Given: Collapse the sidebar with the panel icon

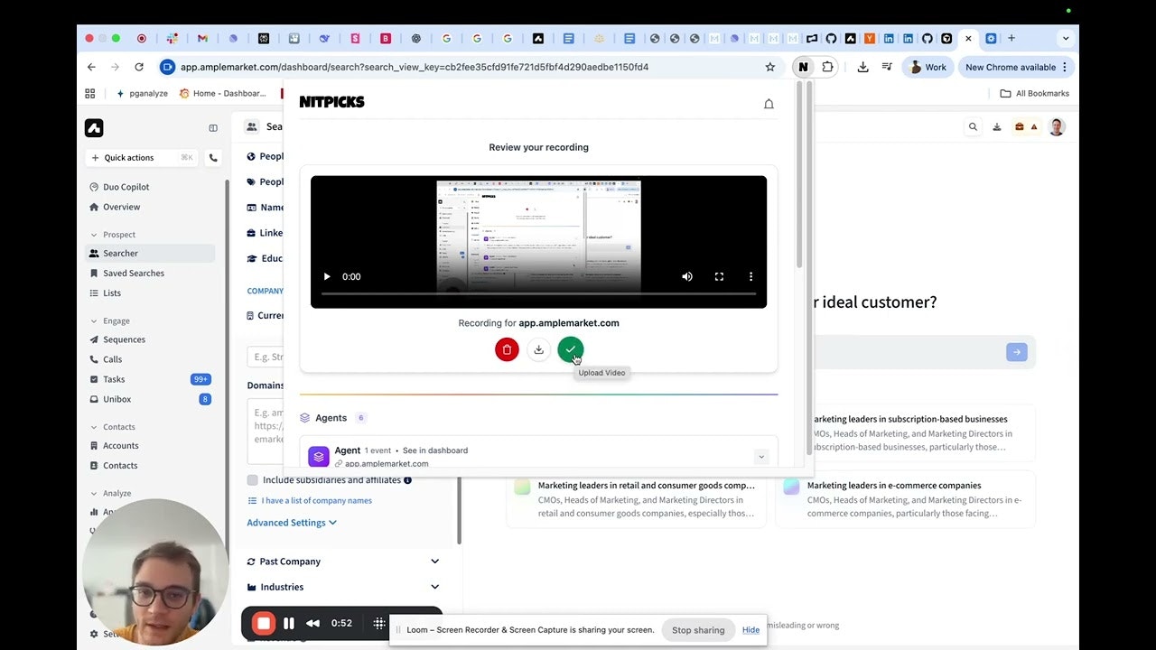Looking at the screenshot, I should point(213,128).
